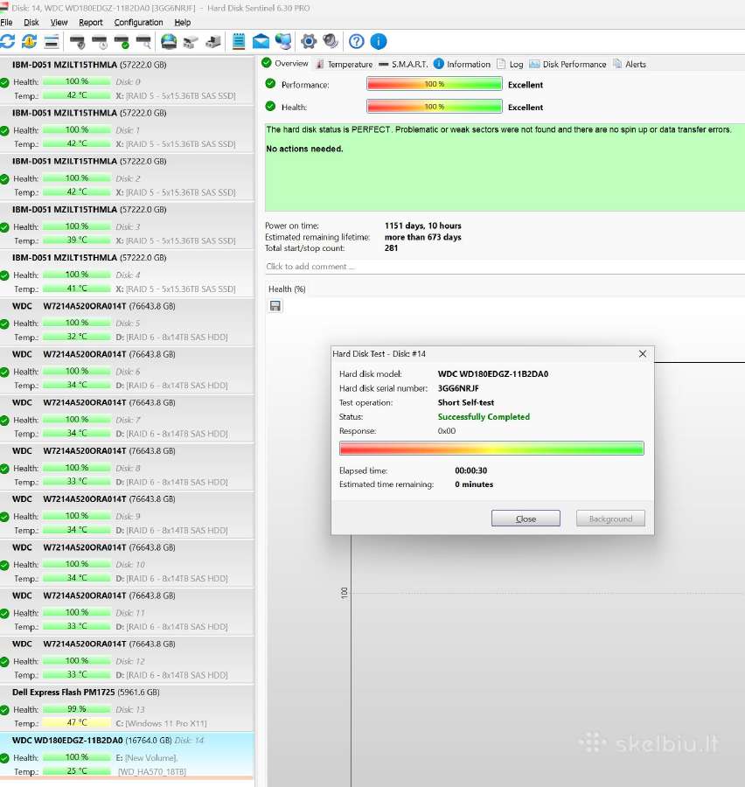Click the disk with magnifier toolbar icon

pyautogui.click(x=143, y=42)
